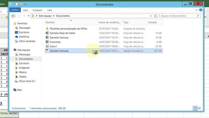Click the 6 elementos status text

19,108
